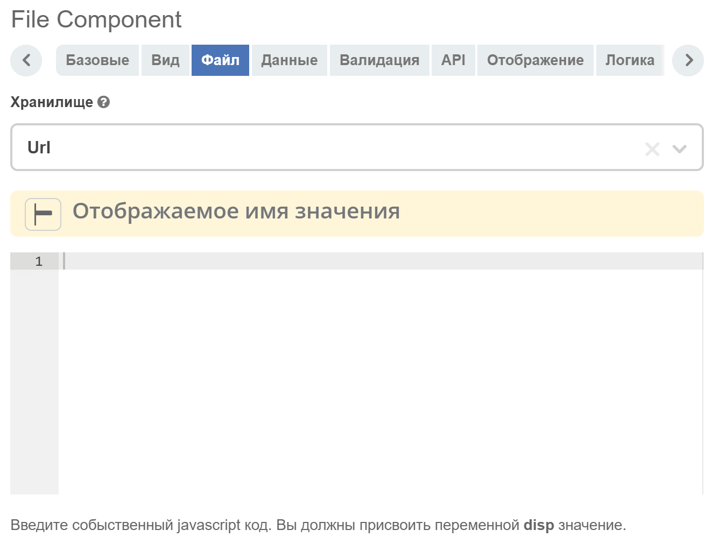Image resolution: width=719 pixels, height=551 pixels.
Task: Open the Данные tab
Action: (x=290, y=60)
